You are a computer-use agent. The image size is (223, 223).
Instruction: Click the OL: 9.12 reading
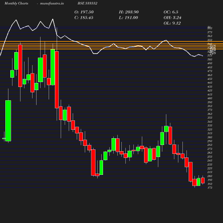pos(172,23)
